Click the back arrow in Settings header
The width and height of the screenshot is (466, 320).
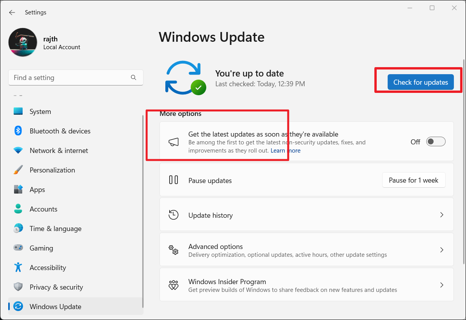(12, 12)
